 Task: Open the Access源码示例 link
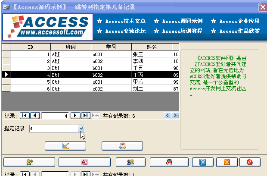pos(182,21)
